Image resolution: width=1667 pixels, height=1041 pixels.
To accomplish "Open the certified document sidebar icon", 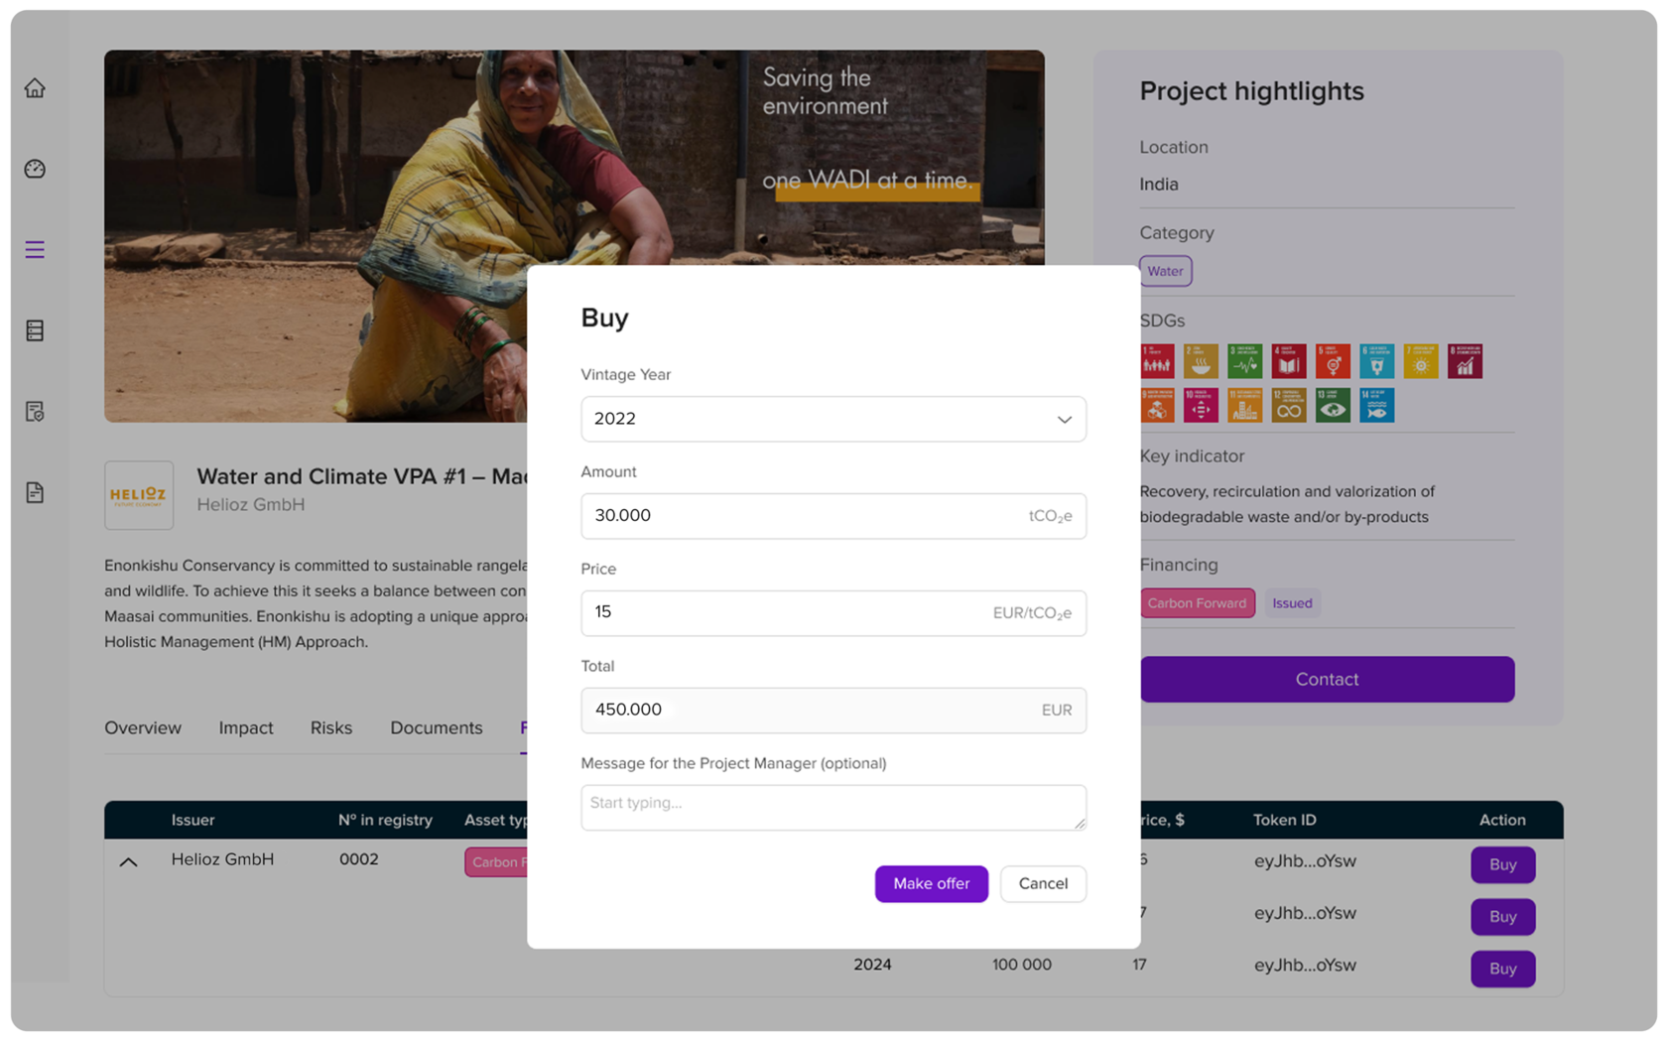I will (x=35, y=411).
